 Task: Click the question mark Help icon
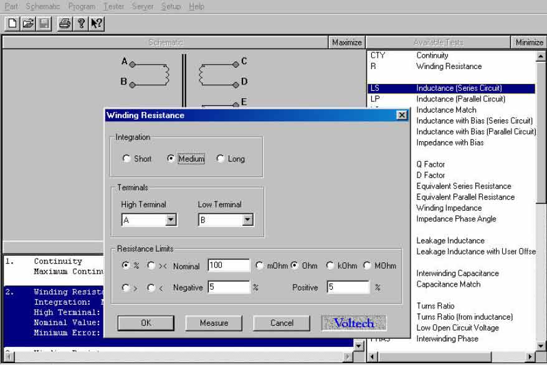point(80,24)
